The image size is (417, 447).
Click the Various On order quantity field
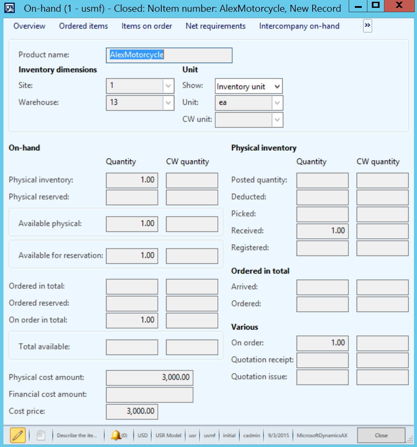coord(323,343)
